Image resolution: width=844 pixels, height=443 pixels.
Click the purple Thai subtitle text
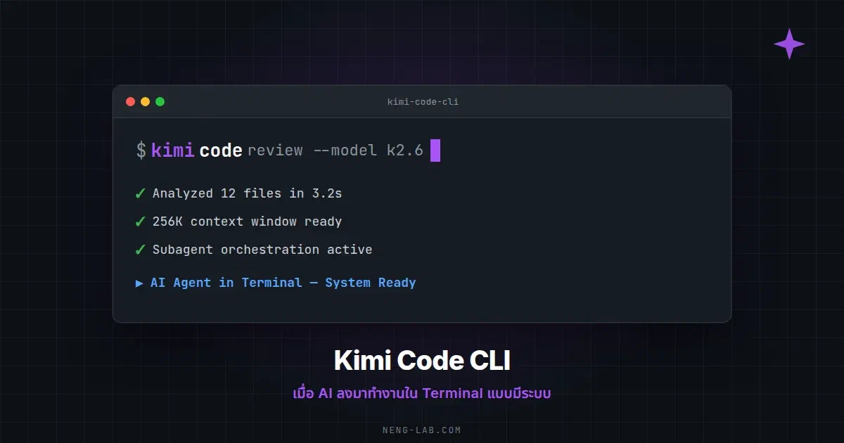[422, 393]
